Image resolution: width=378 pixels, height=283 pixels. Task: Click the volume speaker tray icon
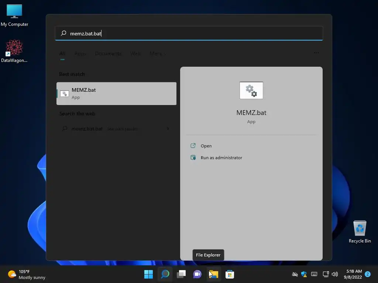pyautogui.click(x=335, y=274)
